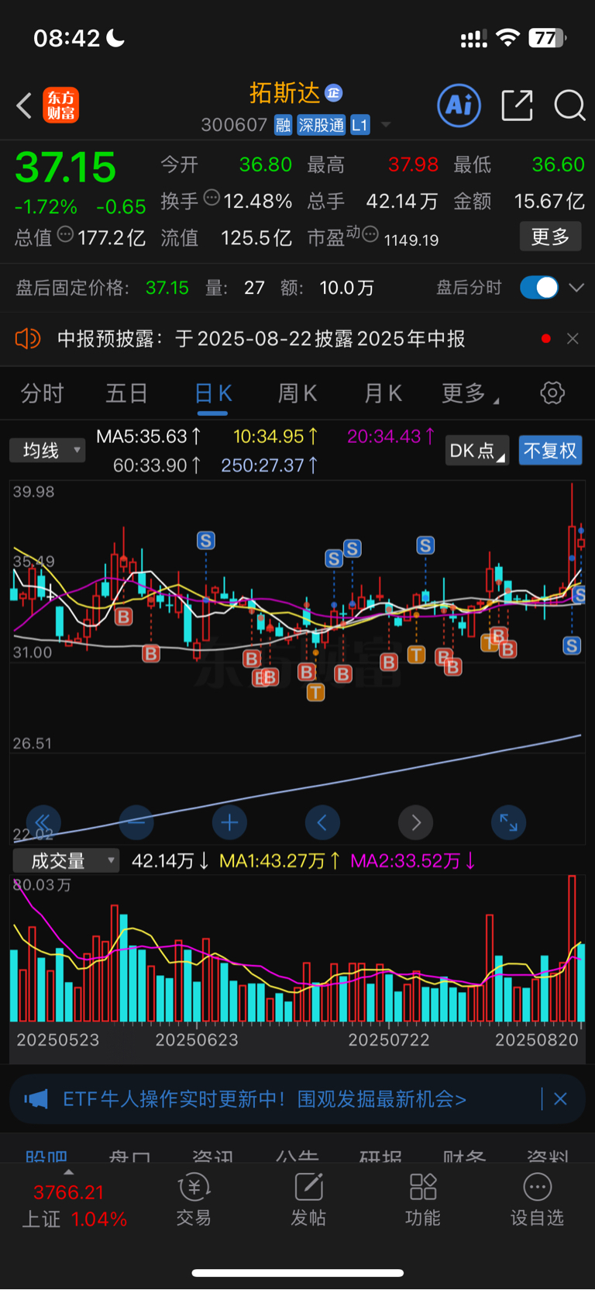The height and width of the screenshot is (1290, 595).
Task: Open 成交量 indicator dropdown
Action: pyautogui.click(x=66, y=860)
